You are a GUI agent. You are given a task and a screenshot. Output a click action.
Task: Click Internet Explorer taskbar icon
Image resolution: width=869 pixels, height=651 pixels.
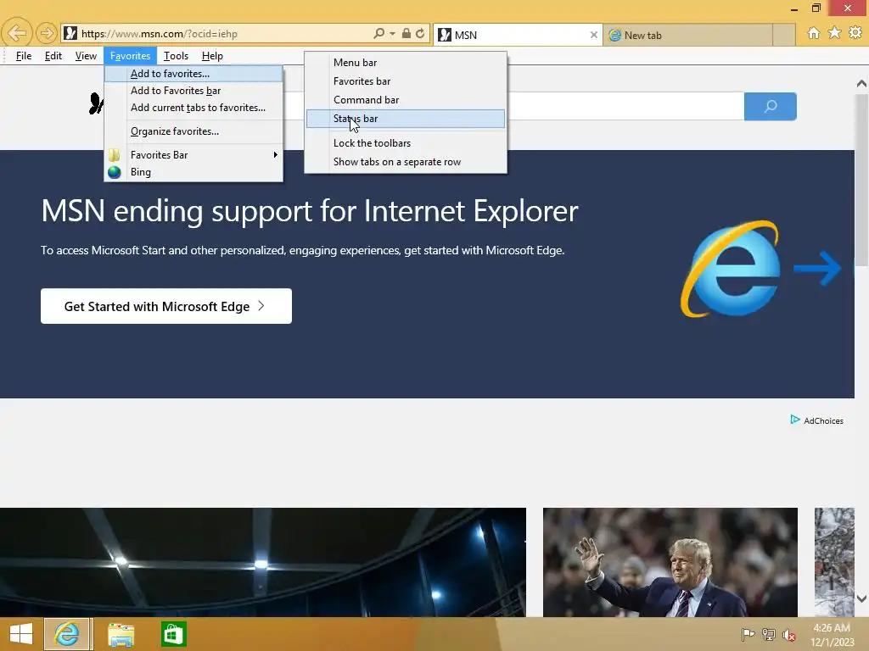pyautogui.click(x=66, y=634)
